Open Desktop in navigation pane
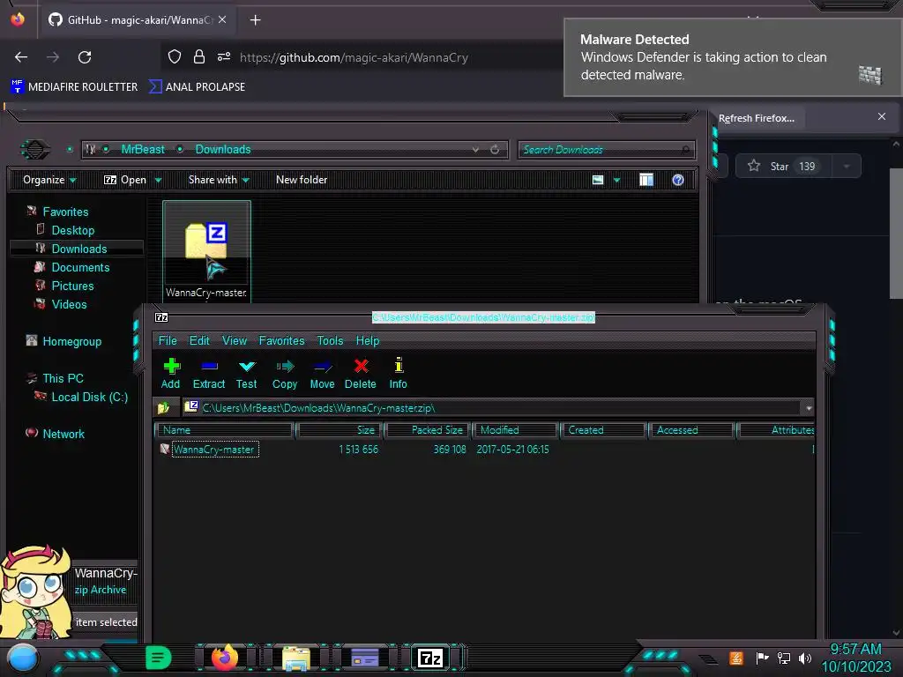 click(73, 230)
